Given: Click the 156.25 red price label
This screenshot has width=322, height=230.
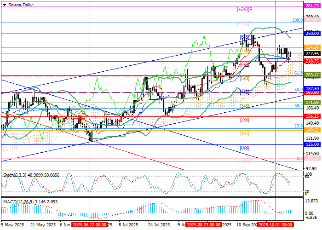Looking at the screenshot, I should point(312,116).
